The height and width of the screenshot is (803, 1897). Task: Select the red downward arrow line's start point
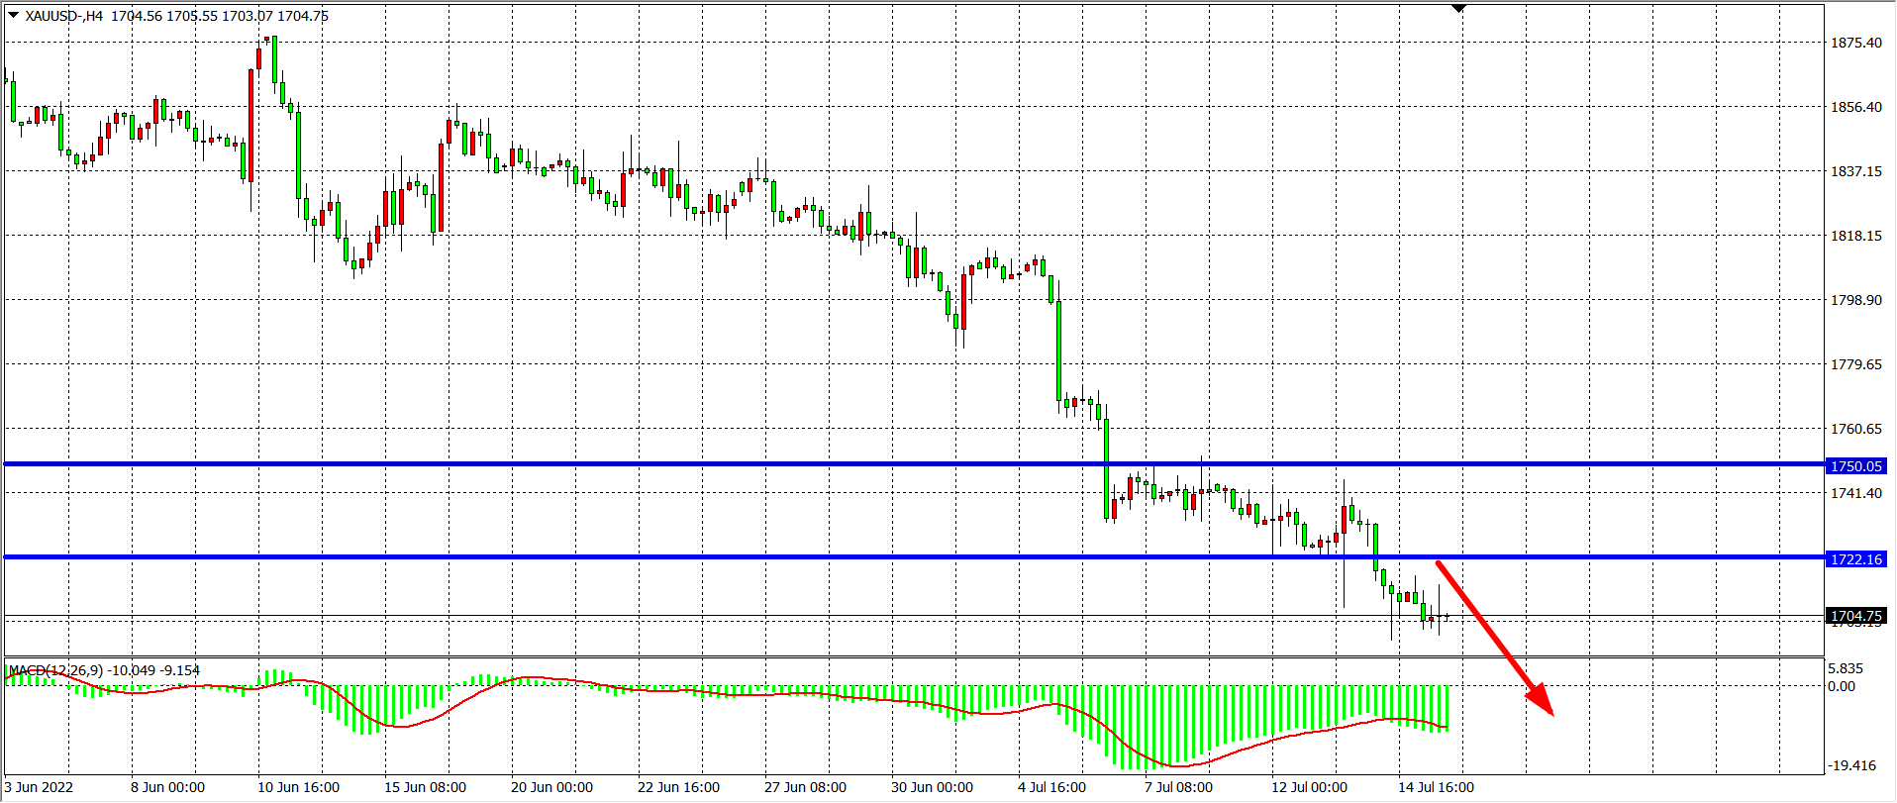(1439, 563)
